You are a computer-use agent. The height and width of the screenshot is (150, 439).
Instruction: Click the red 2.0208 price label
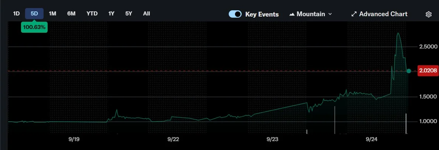pyautogui.click(x=428, y=71)
